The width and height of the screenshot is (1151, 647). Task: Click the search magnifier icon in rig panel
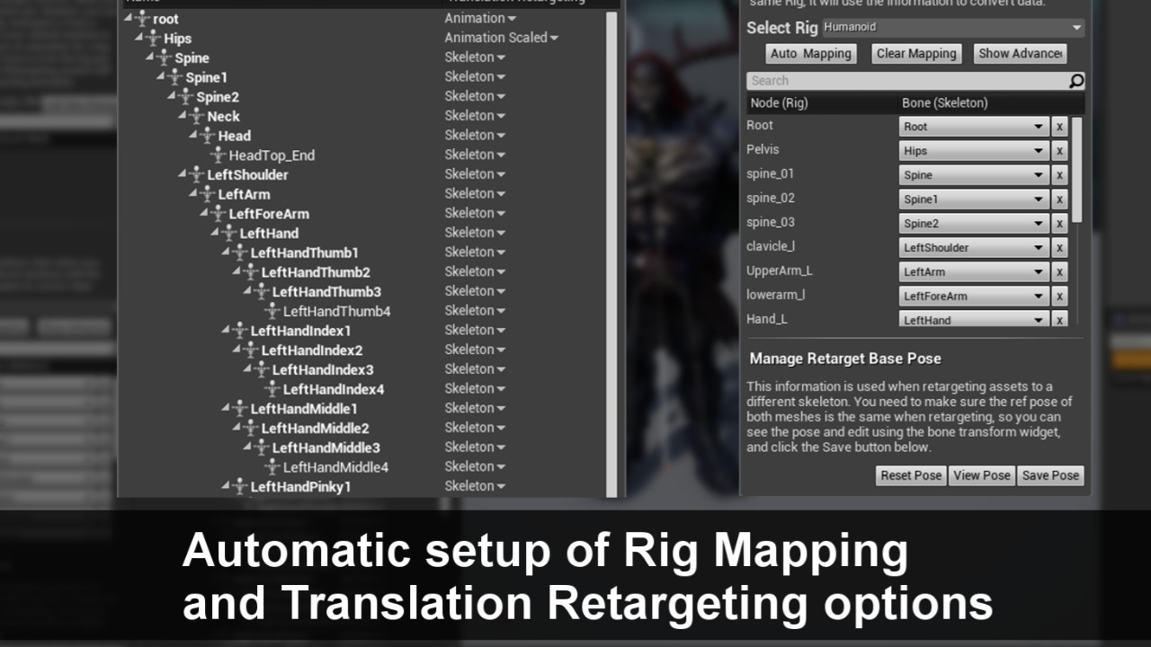(1075, 81)
